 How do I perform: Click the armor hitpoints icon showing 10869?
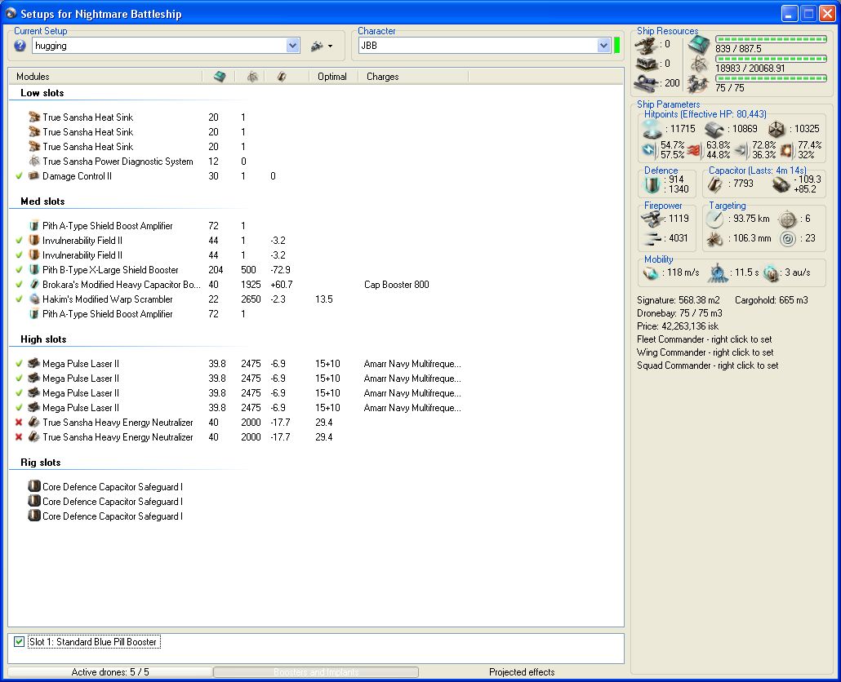coord(714,129)
